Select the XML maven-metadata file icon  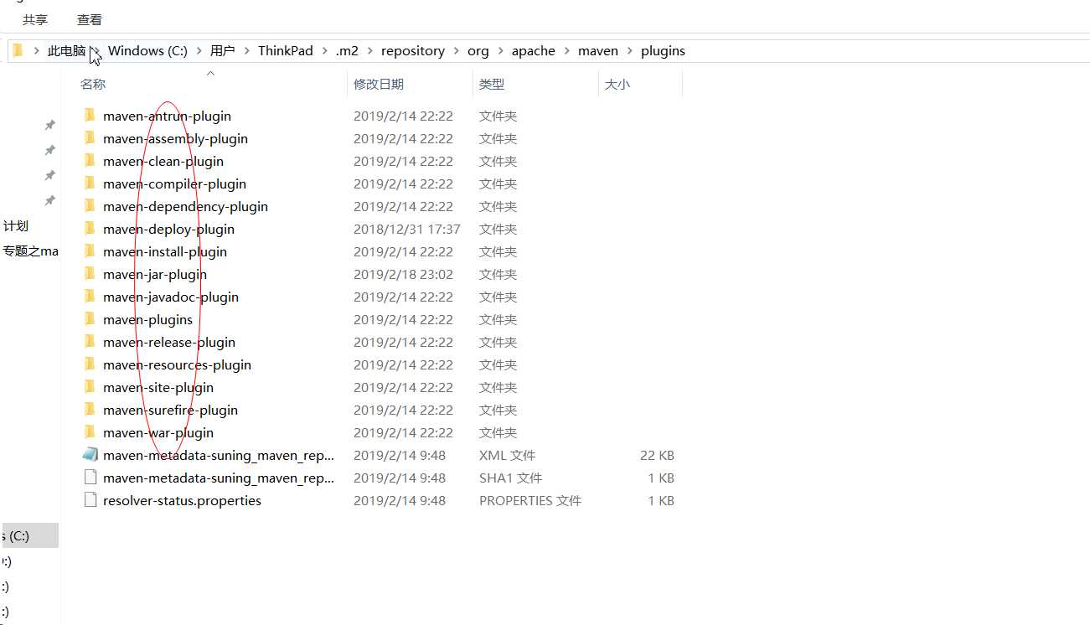(90, 455)
